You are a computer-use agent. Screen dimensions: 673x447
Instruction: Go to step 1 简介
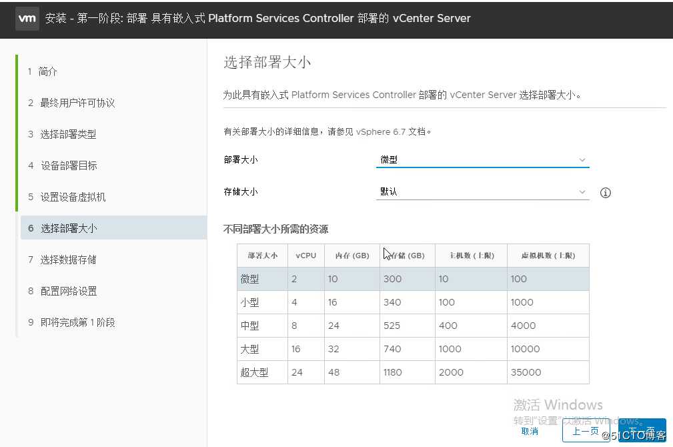tap(43, 71)
